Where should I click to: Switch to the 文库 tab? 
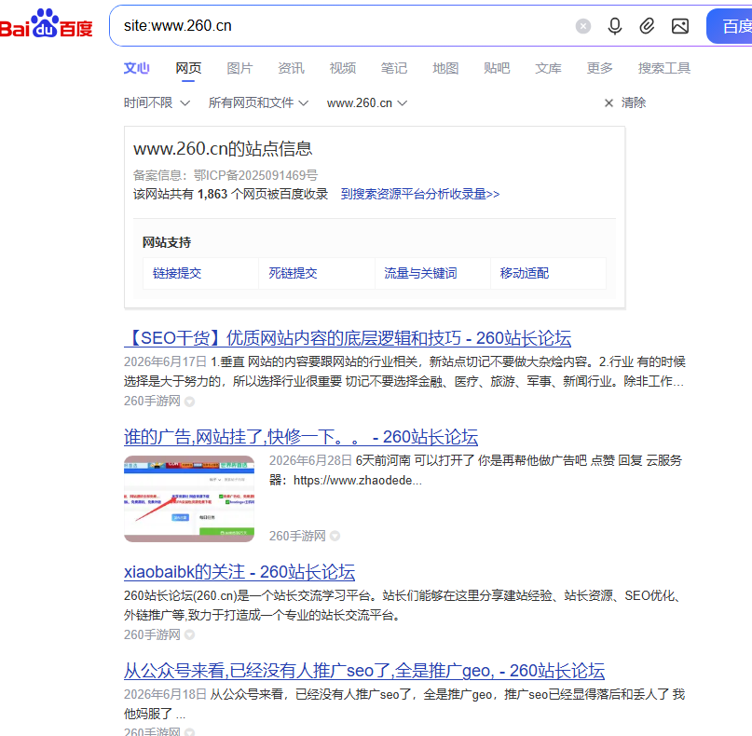548,68
